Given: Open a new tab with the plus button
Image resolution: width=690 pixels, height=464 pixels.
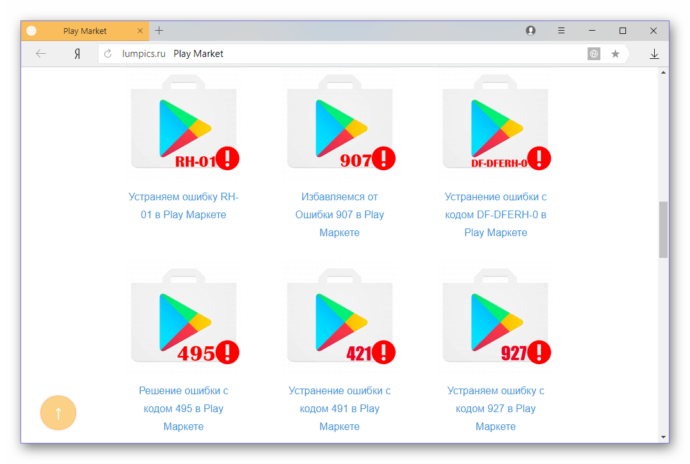Looking at the screenshot, I should pos(159,30).
